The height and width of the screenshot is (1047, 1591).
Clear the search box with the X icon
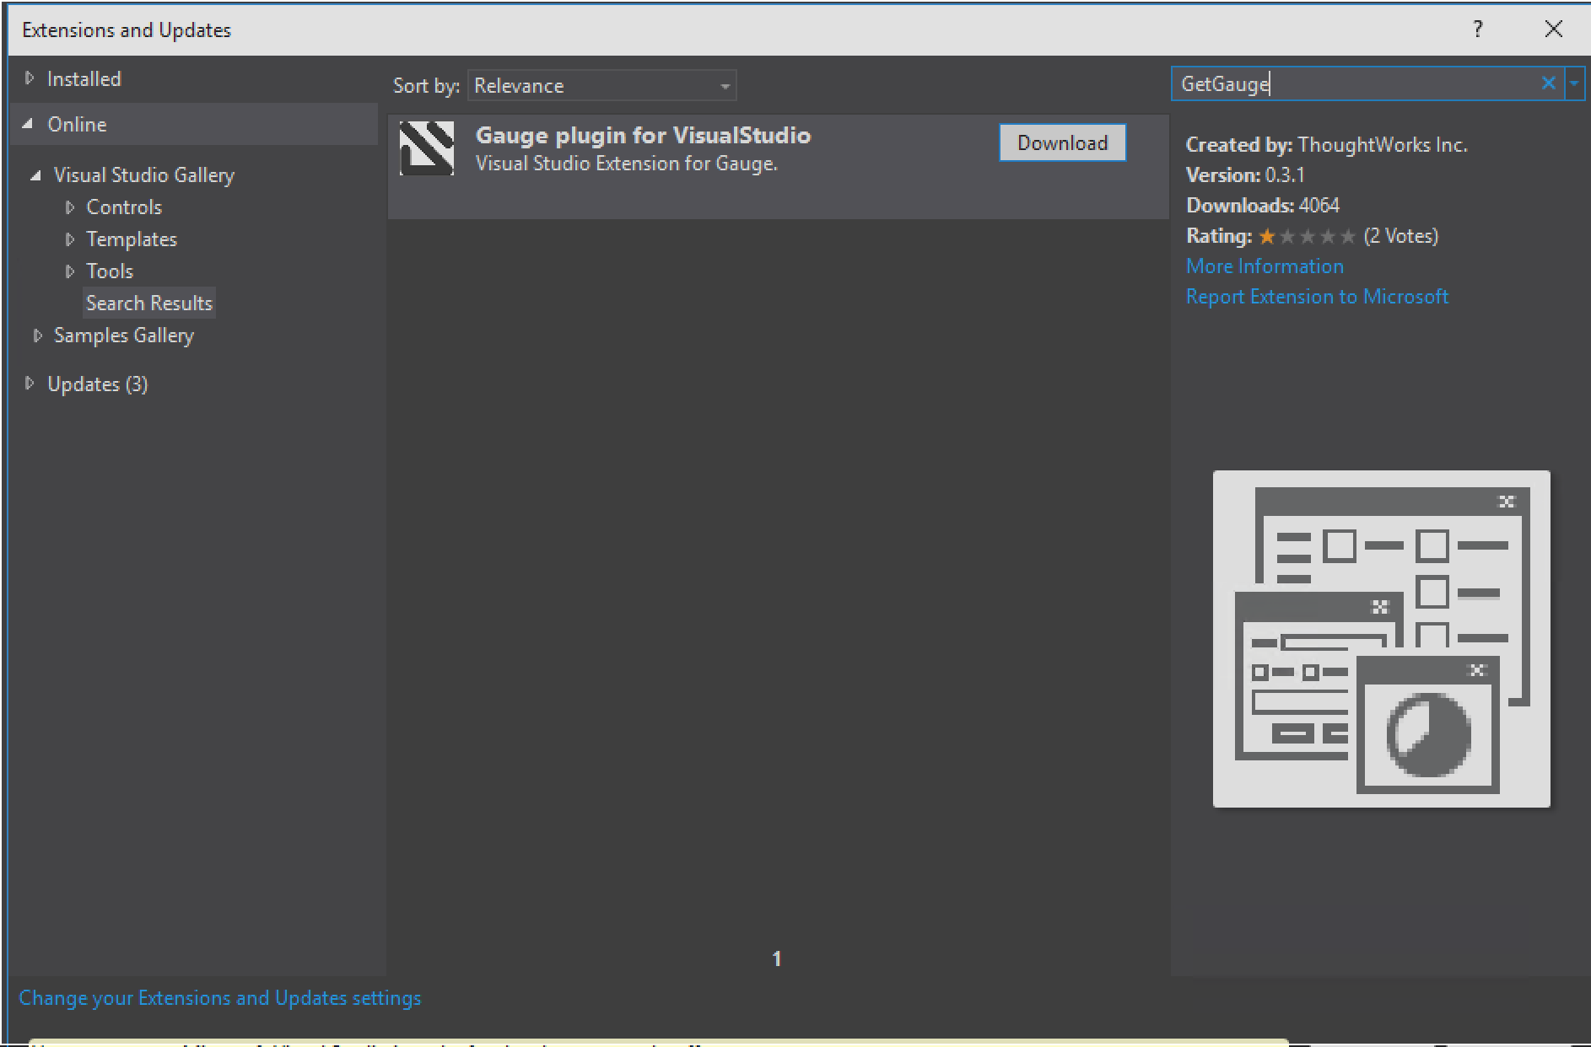click(1548, 83)
